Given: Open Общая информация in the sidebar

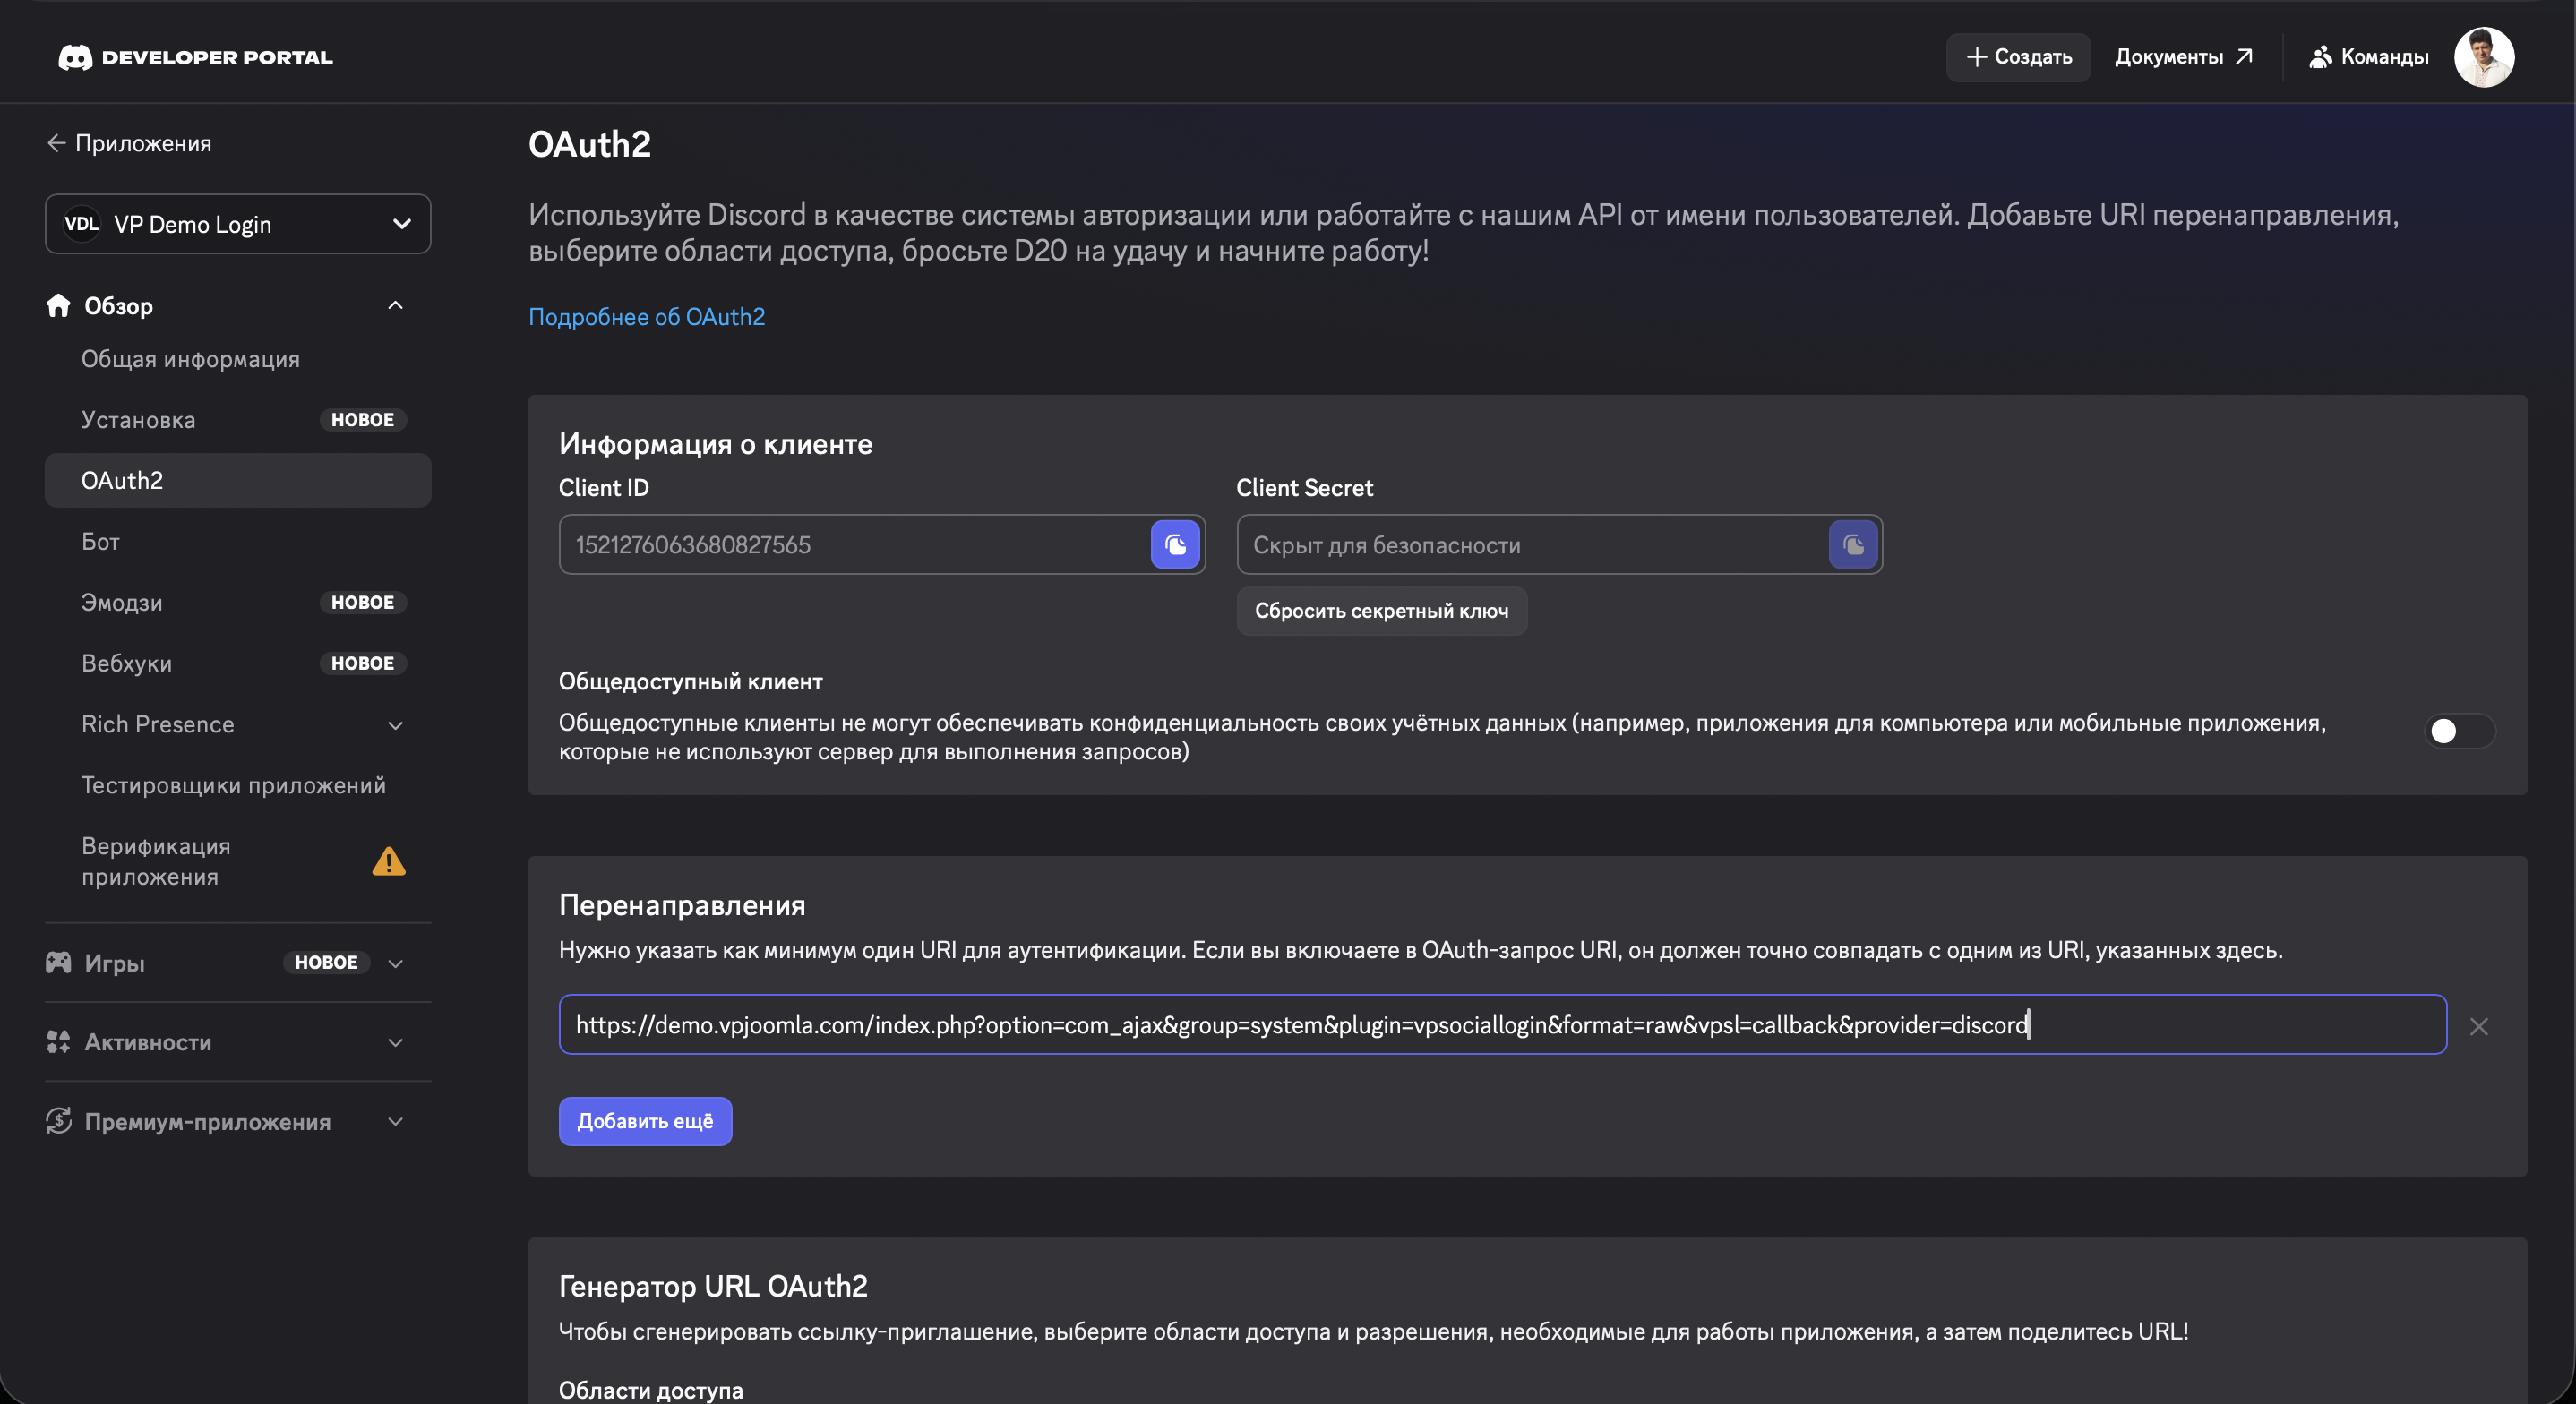Looking at the screenshot, I should click(238, 359).
